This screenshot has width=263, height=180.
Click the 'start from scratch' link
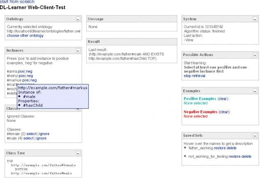point(17,2)
